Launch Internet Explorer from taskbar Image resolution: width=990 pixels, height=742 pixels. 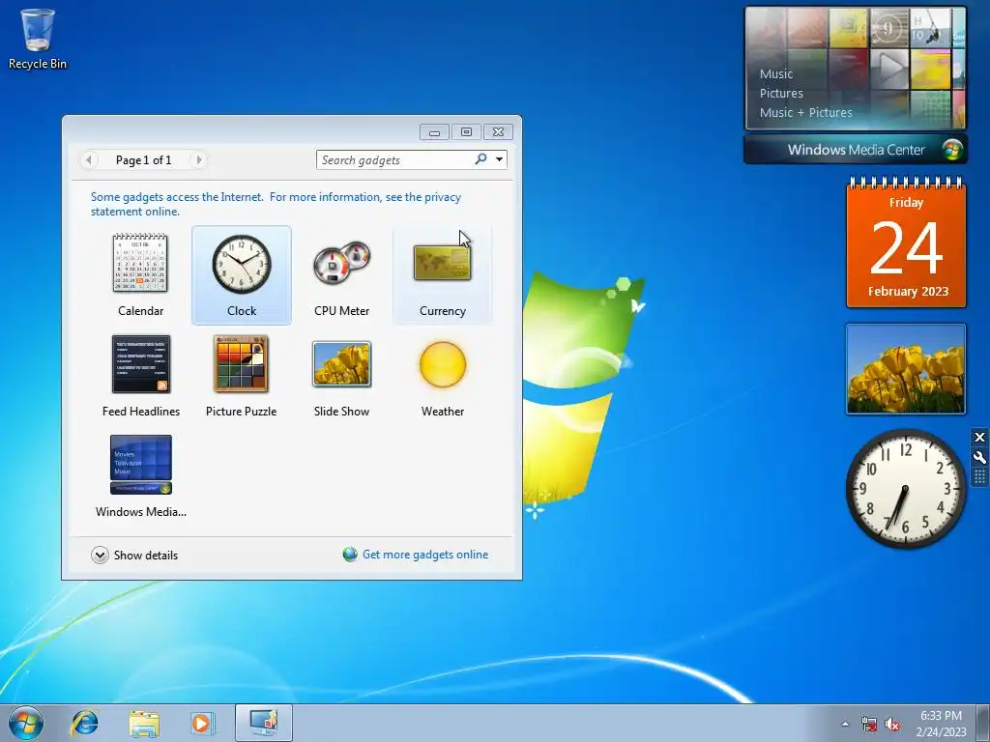[85, 723]
